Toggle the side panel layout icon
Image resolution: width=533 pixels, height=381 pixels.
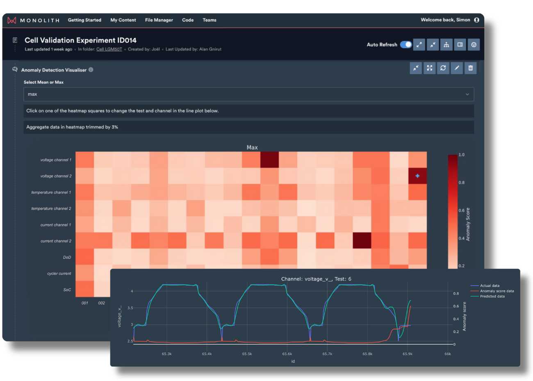[x=460, y=45]
